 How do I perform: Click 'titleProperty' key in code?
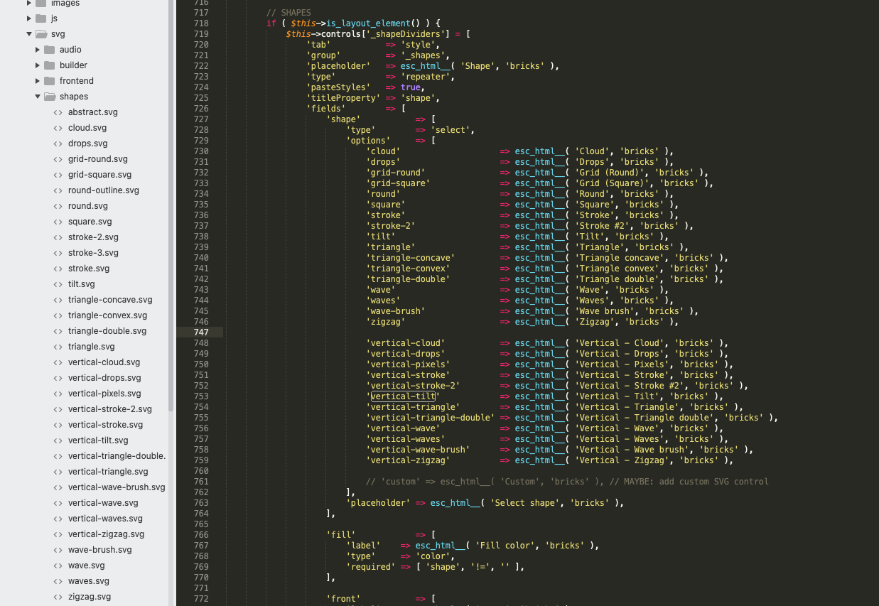pos(343,98)
